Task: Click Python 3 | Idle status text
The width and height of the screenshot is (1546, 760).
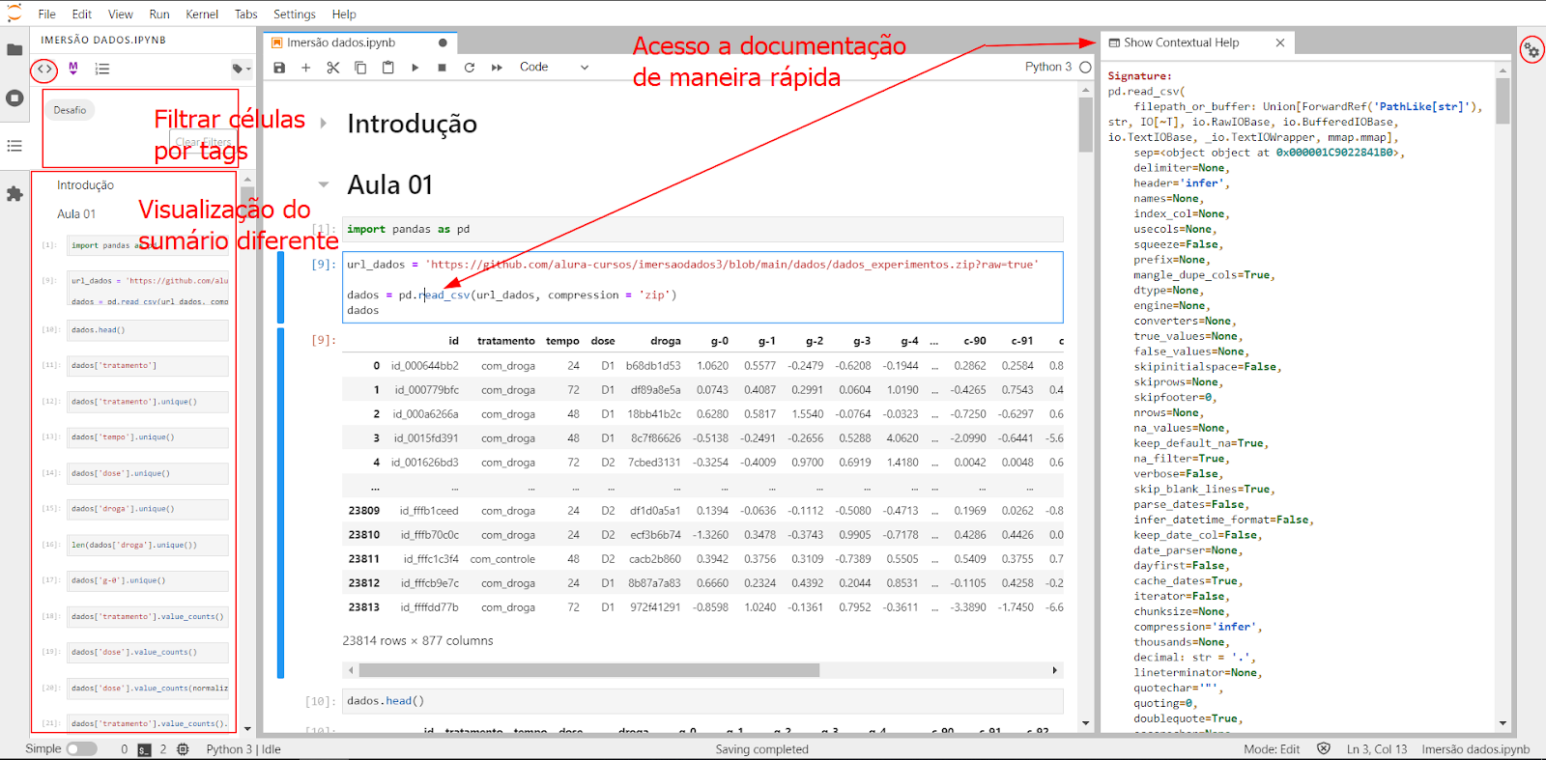Action: (243, 749)
